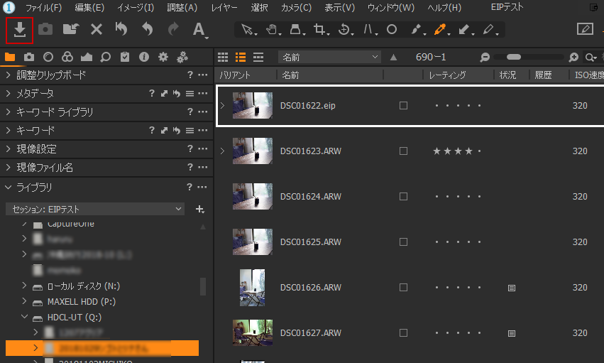Open the セッション: EIPテスト dropdown
Image resolution: width=604 pixels, height=363 pixels.
tap(95, 209)
